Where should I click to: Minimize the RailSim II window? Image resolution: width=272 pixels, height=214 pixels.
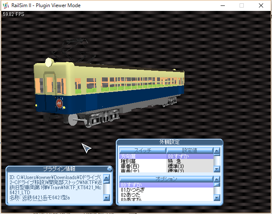coord(223,5)
